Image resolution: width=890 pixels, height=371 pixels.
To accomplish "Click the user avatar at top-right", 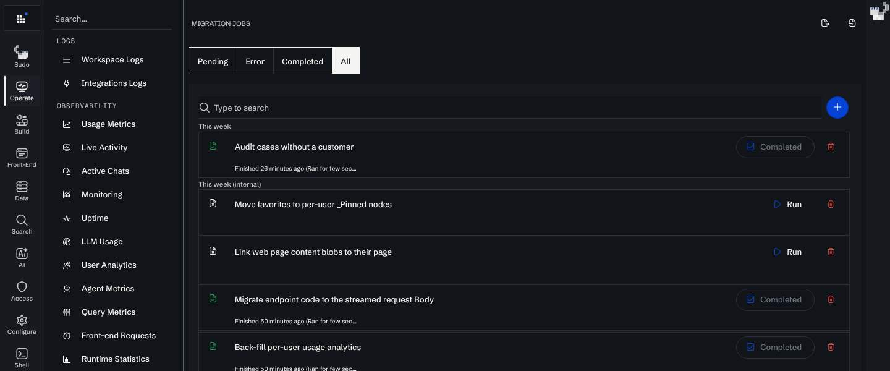I will 878,12.
